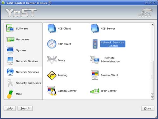Select the Samba Server label
The width and height of the screenshot is (158, 119).
[67, 91]
